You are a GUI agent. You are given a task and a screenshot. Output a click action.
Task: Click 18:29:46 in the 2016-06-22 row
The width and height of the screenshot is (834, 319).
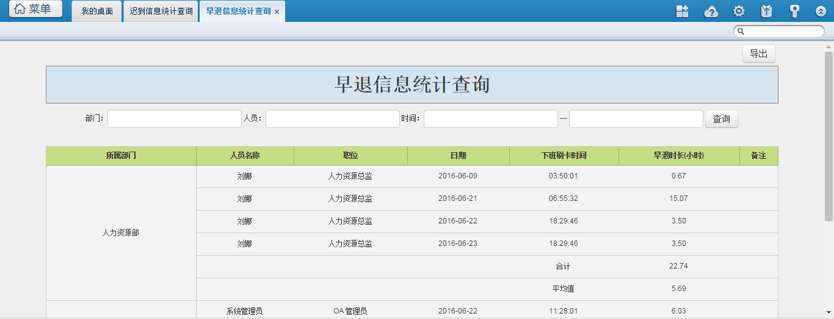point(564,221)
